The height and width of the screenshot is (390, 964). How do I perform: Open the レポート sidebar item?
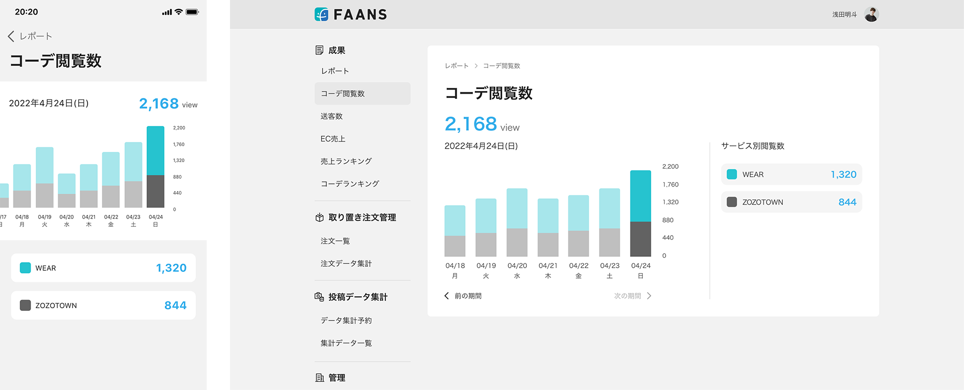[x=335, y=71]
